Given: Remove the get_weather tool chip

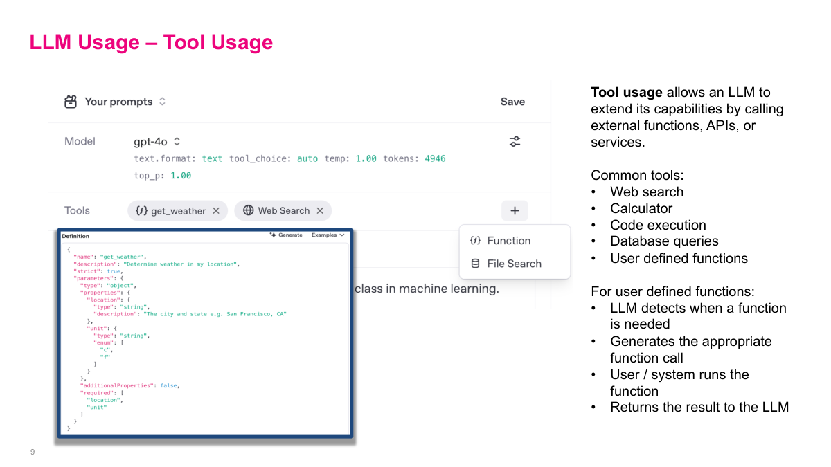Looking at the screenshot, I should click(x=216, y=211).
